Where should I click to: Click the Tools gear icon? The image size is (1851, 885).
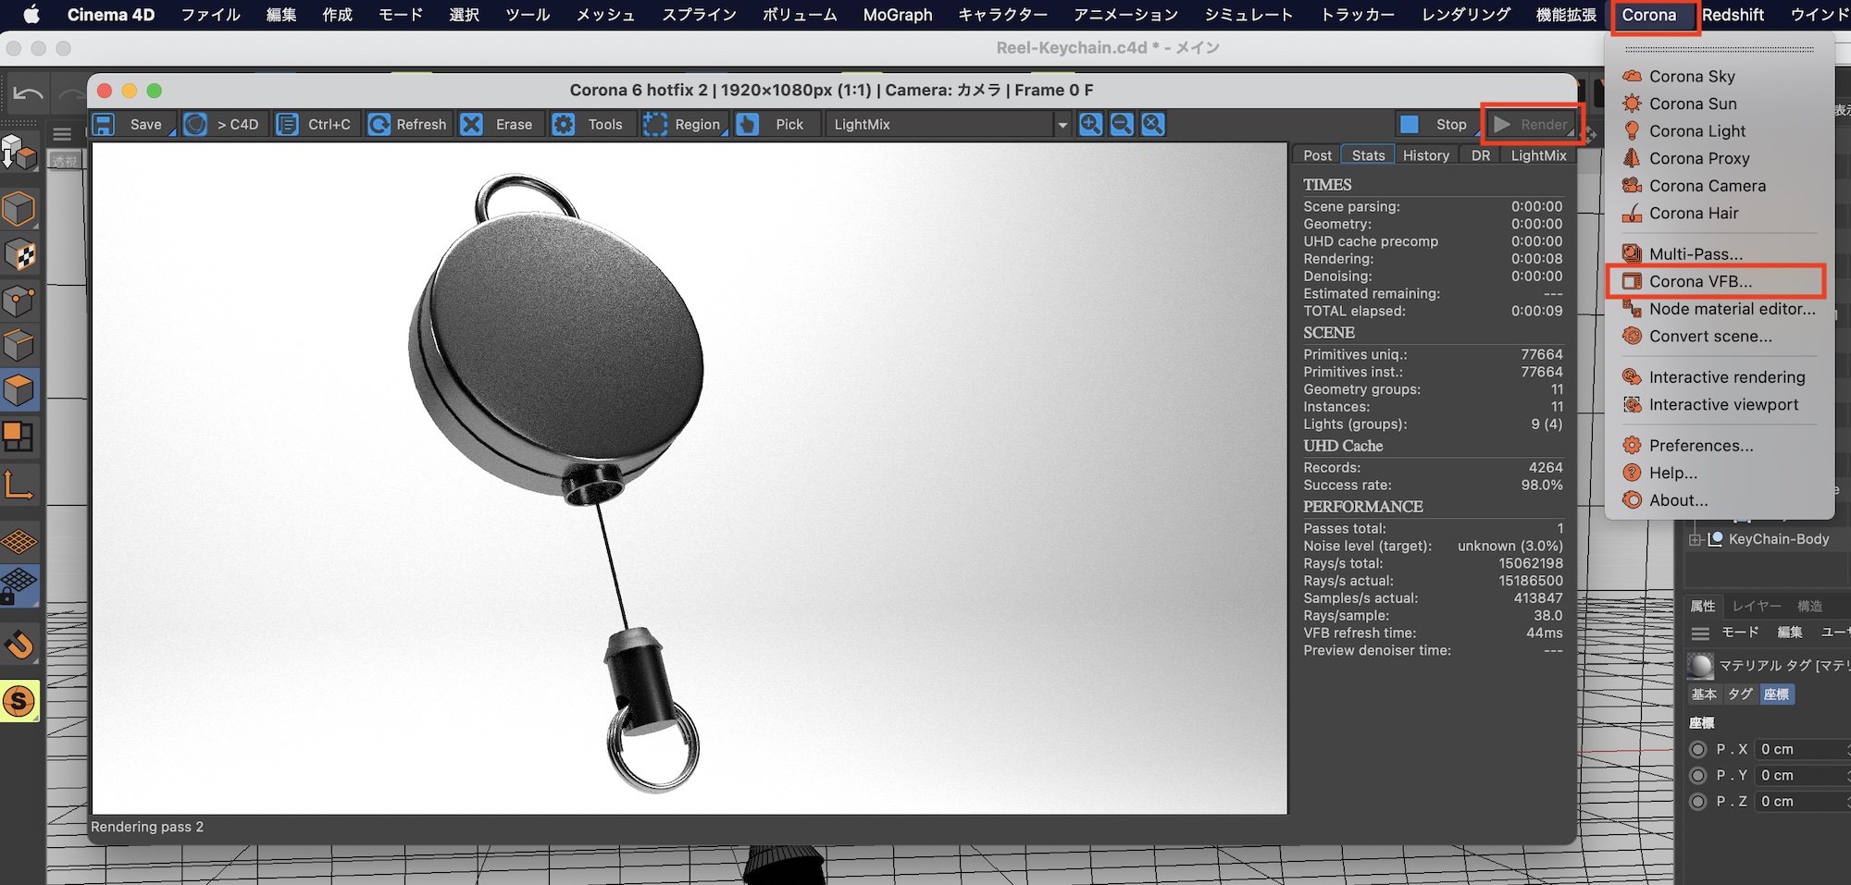(564, 125)
